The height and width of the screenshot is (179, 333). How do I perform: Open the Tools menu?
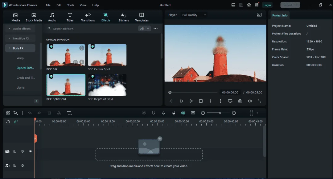click(71, 5)
